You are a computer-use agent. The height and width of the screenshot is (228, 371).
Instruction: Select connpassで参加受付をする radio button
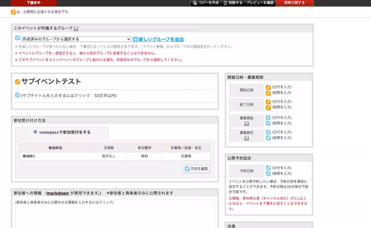[x=35, y=132]
